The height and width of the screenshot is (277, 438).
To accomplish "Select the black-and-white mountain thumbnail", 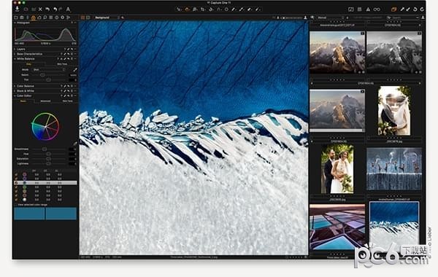I will tap(394, 52).
